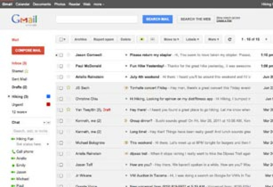Viewport: 273px width, 187px height.
Task: Click the yellow mark-as-important toolbar button
Action: [x=142, y=39]
